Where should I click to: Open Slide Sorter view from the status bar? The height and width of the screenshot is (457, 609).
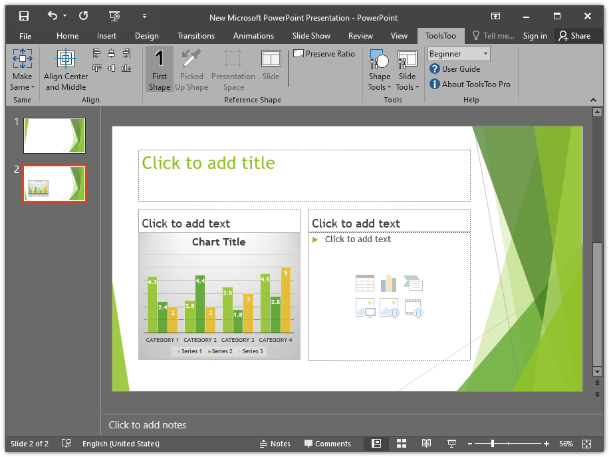pyautogui.click(x=402, y=444)
